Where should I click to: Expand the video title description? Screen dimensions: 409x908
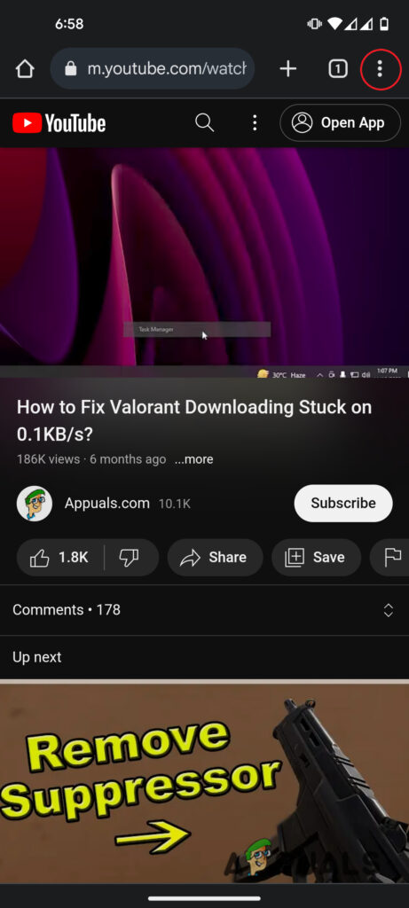coord(194,419)
